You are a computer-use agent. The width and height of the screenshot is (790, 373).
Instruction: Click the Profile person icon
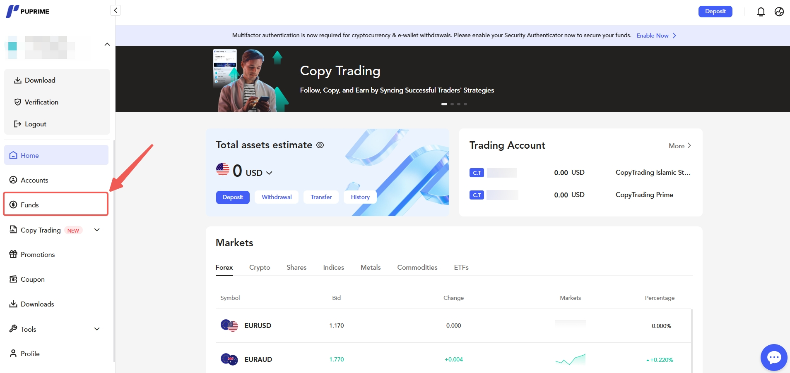coord(13,354)
